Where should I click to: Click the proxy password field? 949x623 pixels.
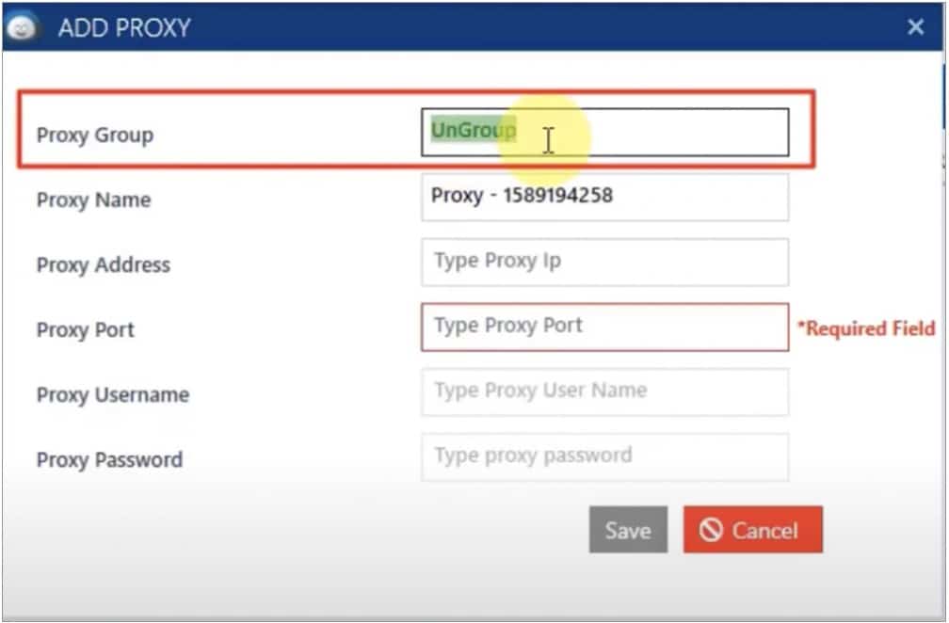604,456
